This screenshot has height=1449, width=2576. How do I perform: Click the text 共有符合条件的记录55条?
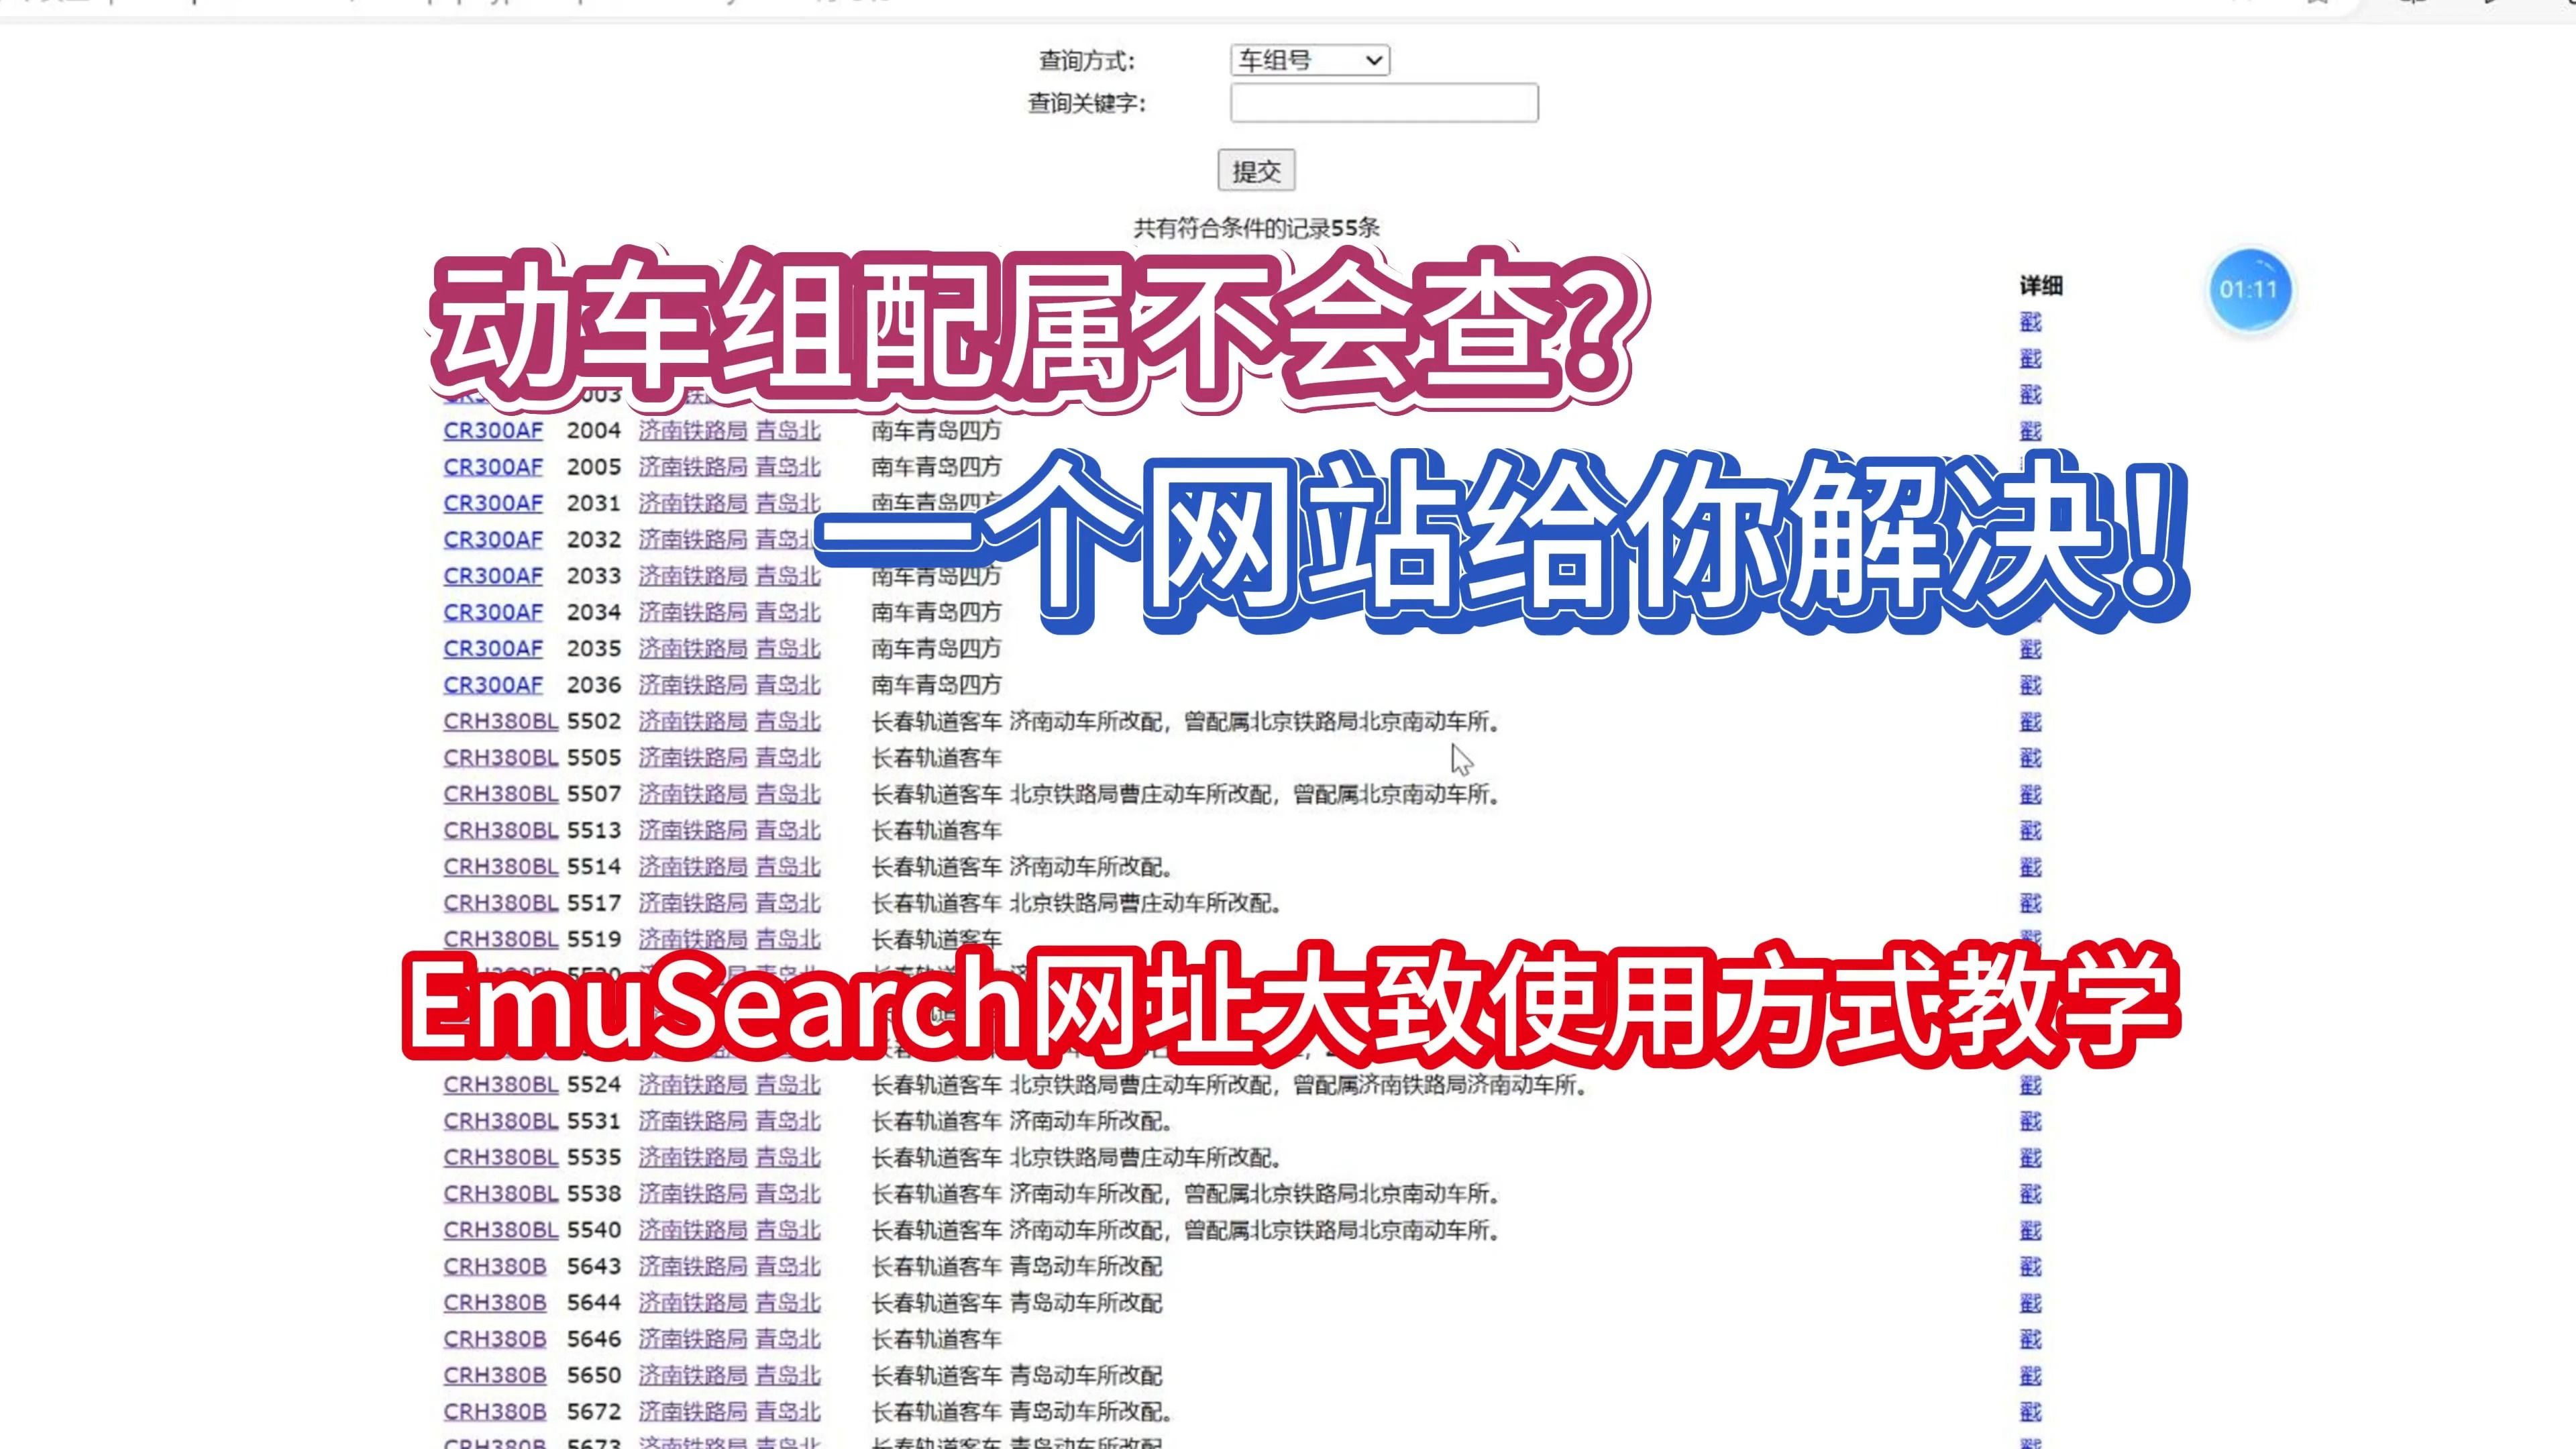point(1256,228)
